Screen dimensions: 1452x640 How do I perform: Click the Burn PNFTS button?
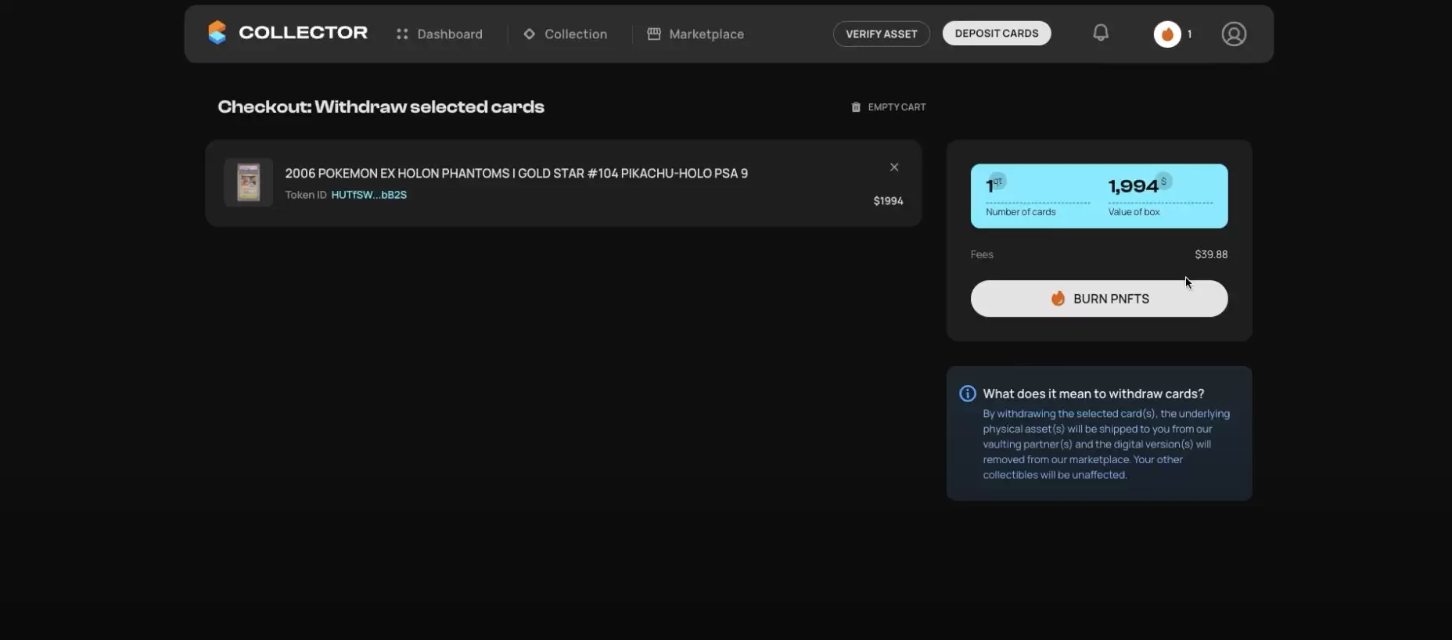[x=1098, y=299]
